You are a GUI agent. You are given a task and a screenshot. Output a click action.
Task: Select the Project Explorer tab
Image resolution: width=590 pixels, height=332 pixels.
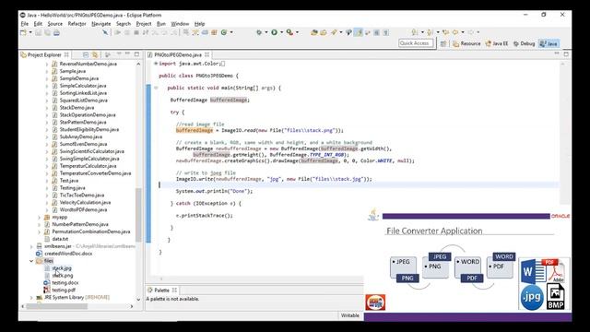[44, 55]
